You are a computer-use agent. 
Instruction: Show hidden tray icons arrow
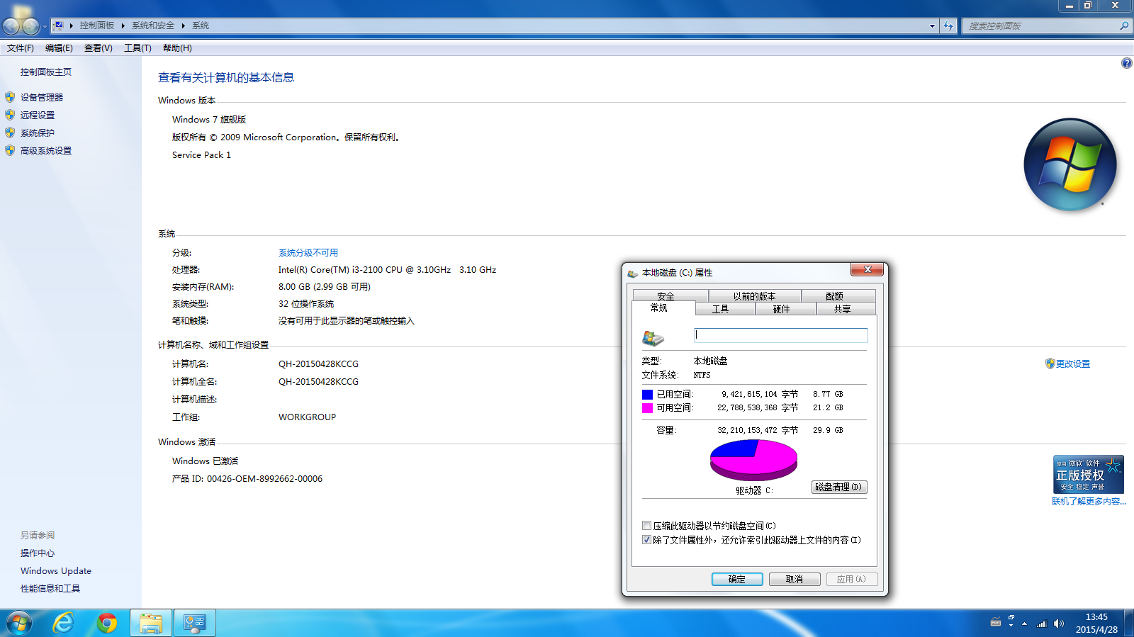point(1024,624)
